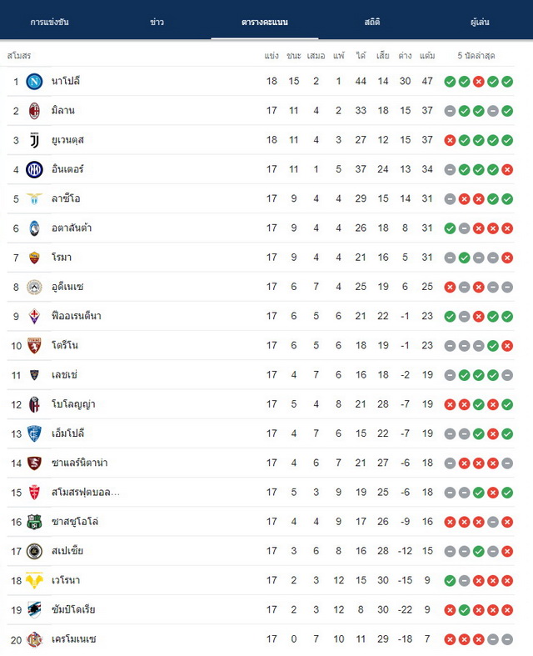Open the ยูเวนตุส team link
Screen dimensions: 533x656
click(67, 140)
